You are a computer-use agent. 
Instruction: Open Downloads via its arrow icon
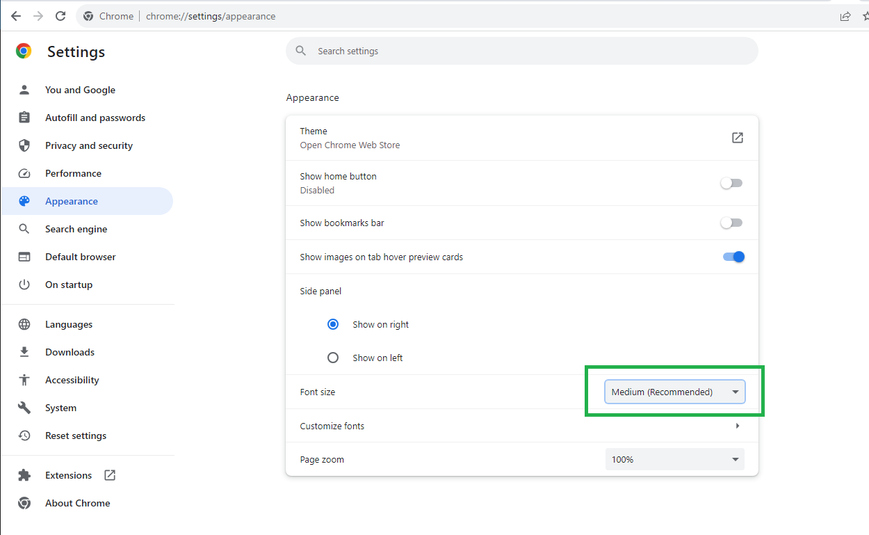(x=24, y=351)
